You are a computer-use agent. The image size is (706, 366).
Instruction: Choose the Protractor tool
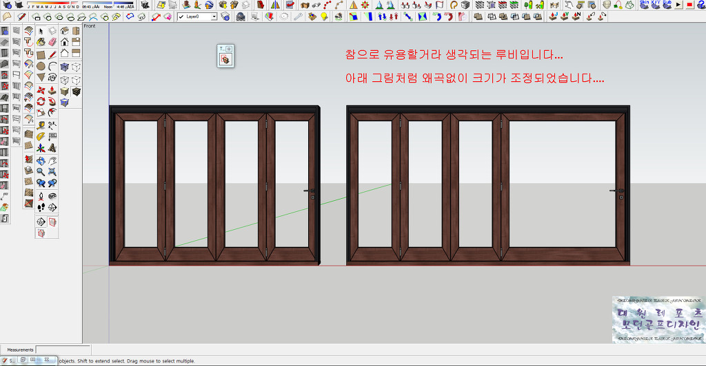pos(41,136)
